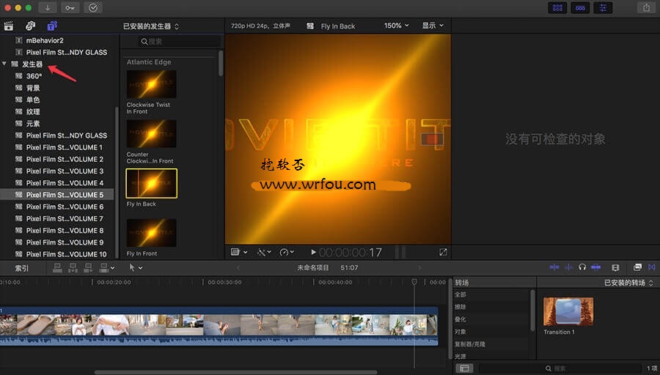Click the import media arrow button
This screenshot has width=660, height=375.
tap(49, 7)
